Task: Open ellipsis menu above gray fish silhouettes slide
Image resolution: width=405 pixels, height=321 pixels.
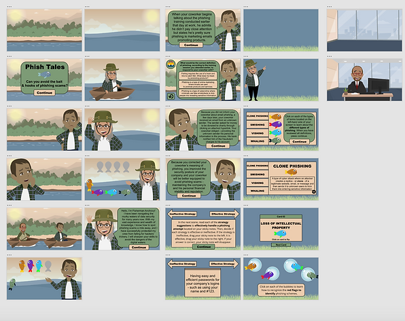Action: (87, 156)
